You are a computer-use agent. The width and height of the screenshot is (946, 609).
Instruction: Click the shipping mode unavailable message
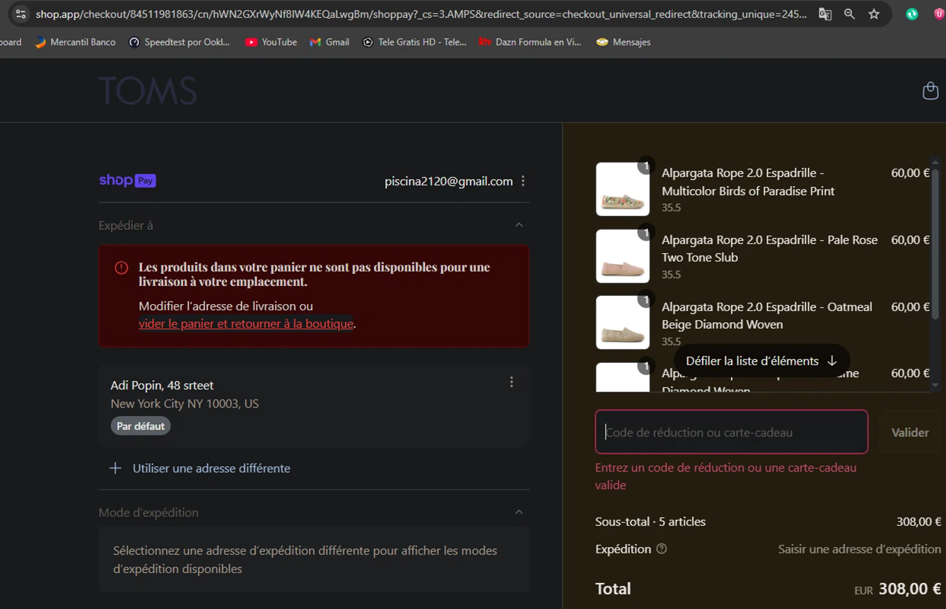(x=305, y=560)
